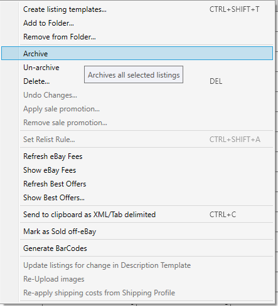Choose Re-apply shipping costs from Shipping Profile
278x306 pixels.
[137, 293]
